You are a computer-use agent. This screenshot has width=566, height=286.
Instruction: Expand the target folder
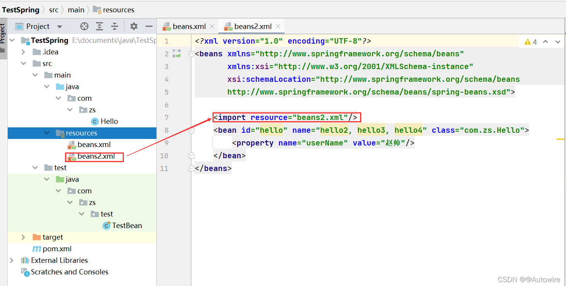coord(24,237)
